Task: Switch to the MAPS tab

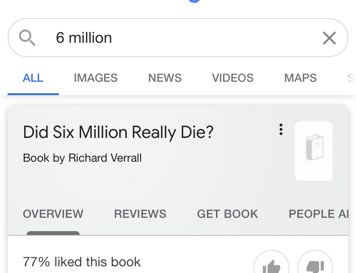Action: 300,78
